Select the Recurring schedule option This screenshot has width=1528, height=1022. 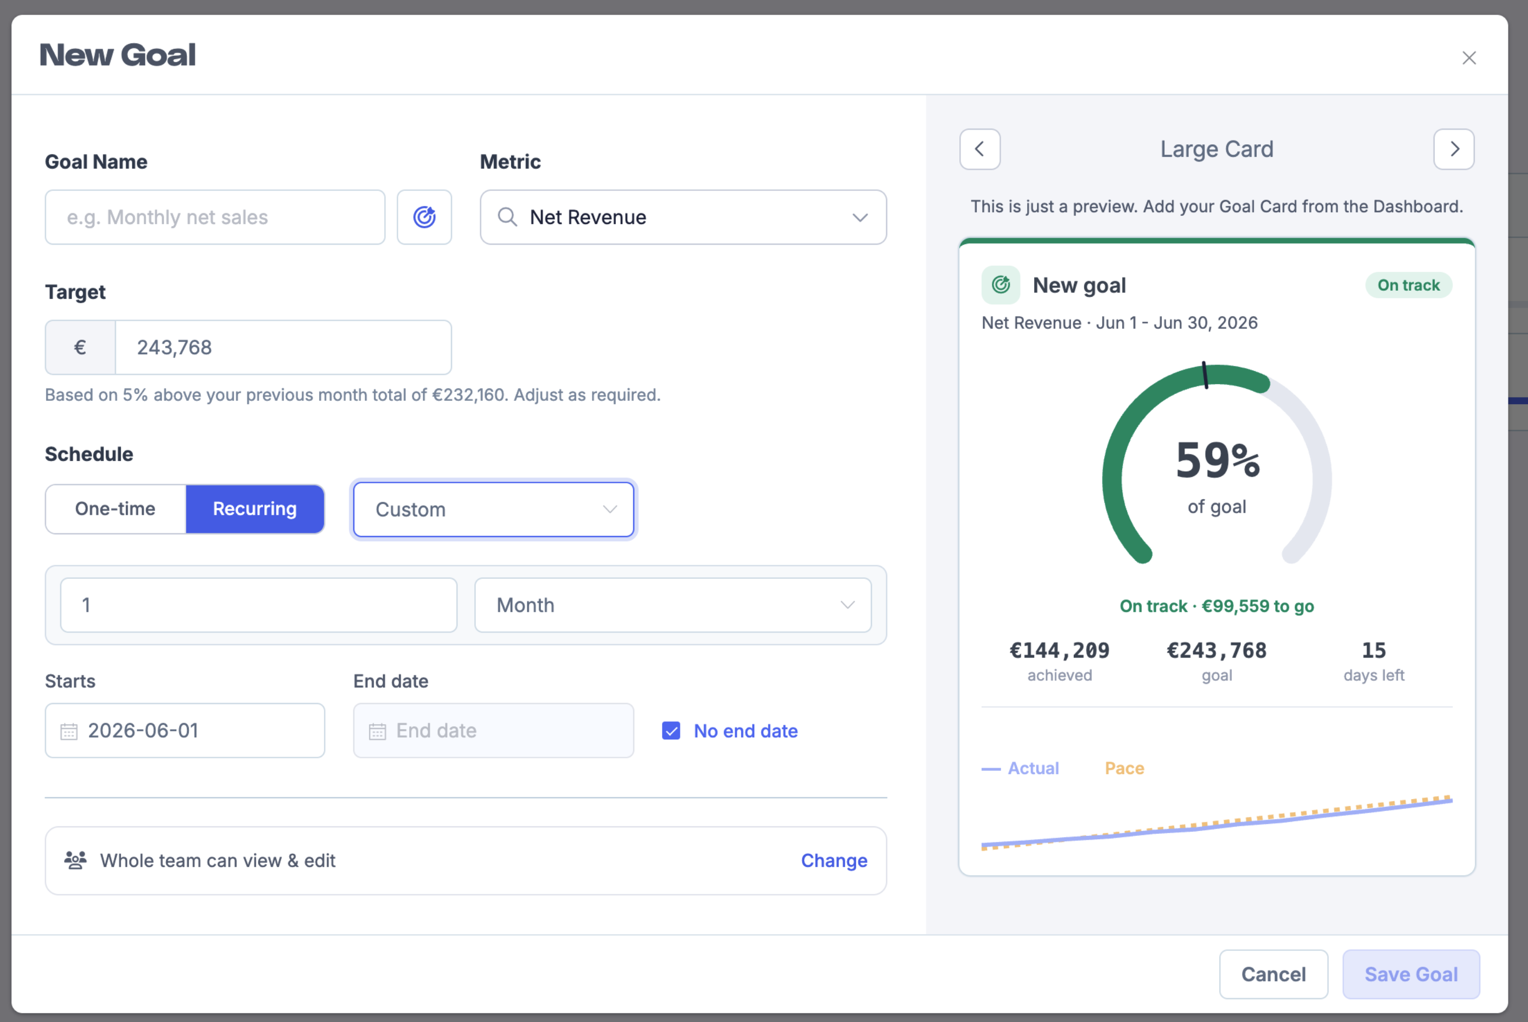(x=255, y=509)
